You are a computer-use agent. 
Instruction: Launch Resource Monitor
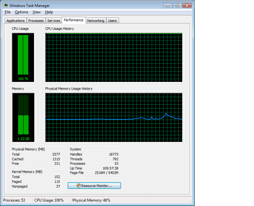point(94,186)
